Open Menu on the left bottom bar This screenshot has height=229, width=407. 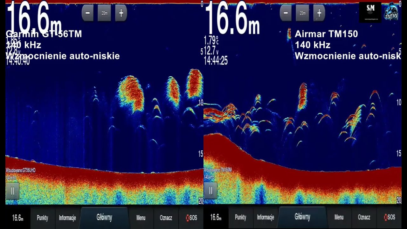[141, 218]
